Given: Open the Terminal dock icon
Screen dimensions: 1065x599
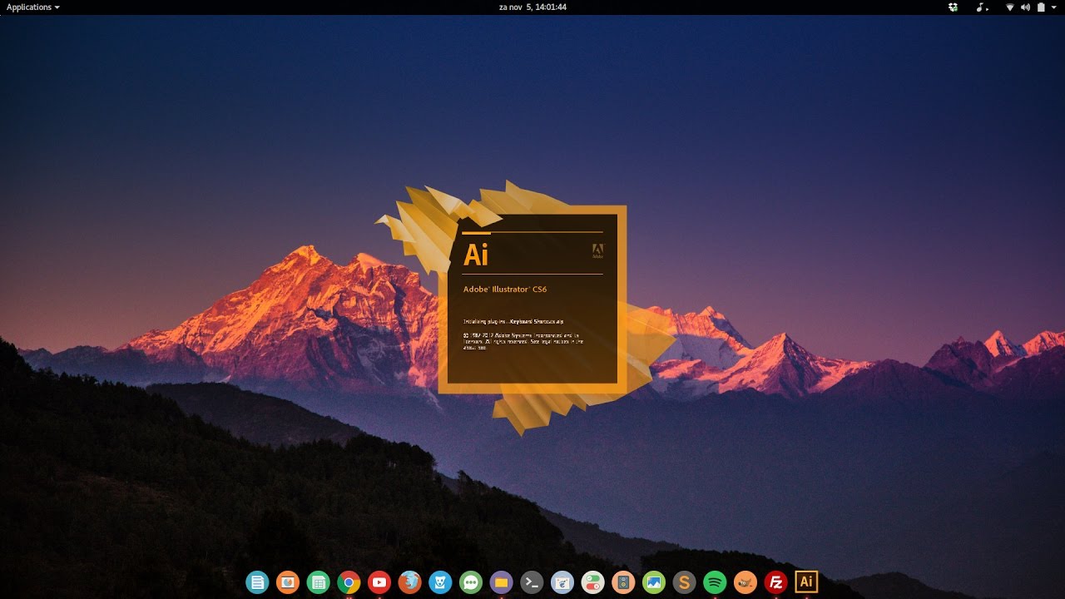Looking at the screenshot, I should click(532, 582).
